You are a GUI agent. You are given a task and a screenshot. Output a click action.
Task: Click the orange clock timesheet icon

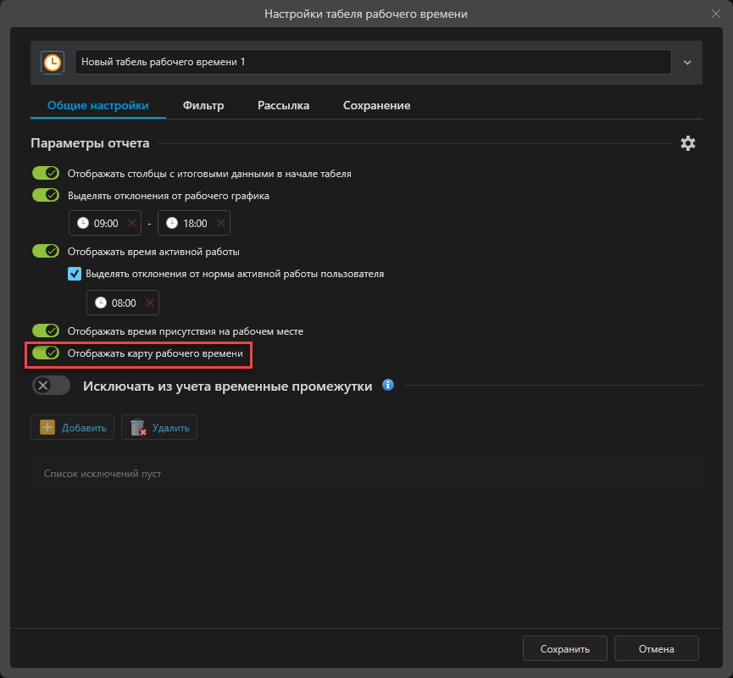(53, 62)
